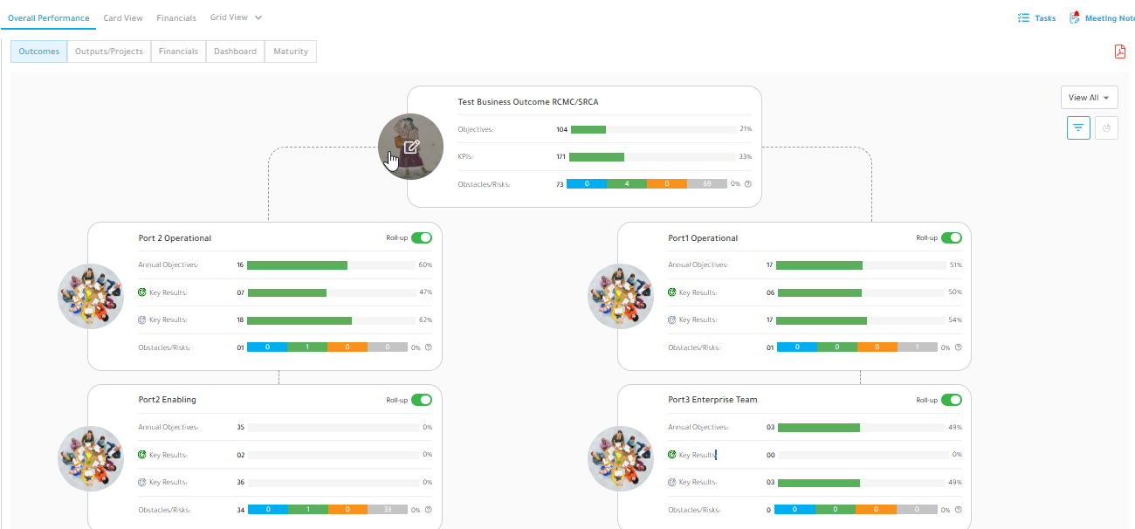Screen dimensions: 1135x529
Task: Click the green key results icon in Port1 Operational
Action: pos(672,292)
